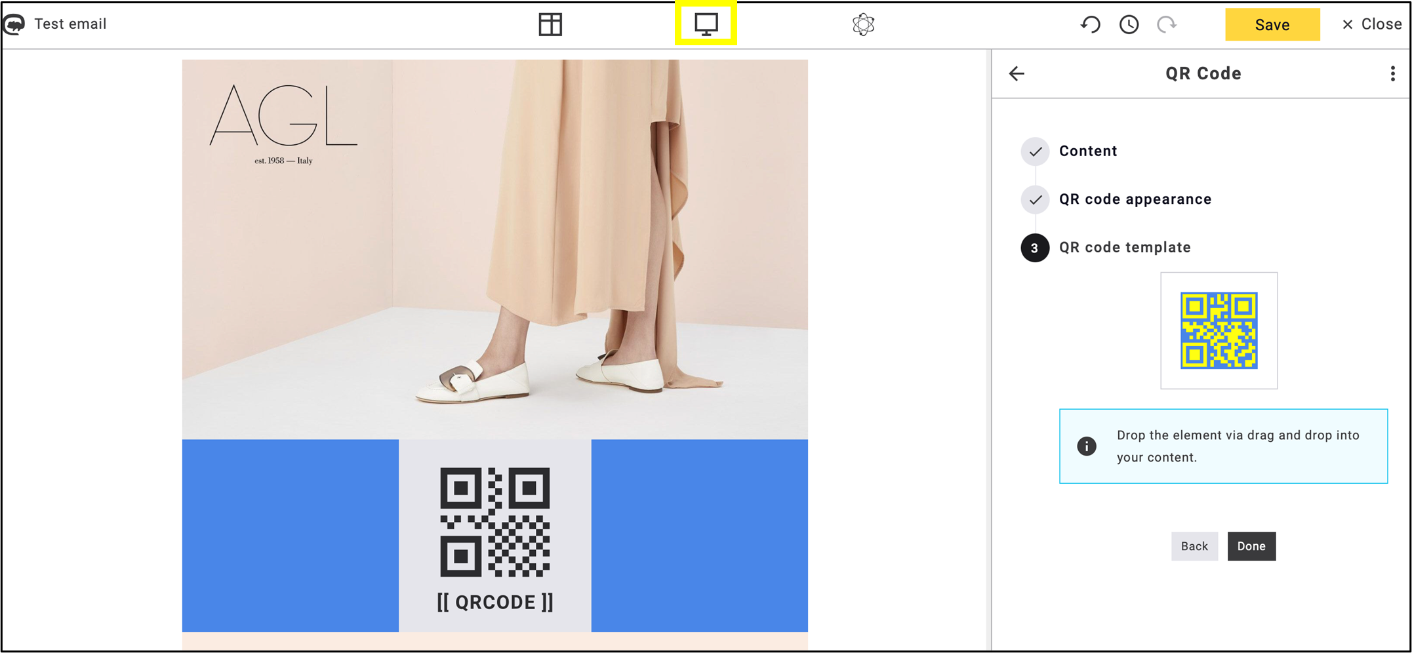
Task: Open the QR Code panel three-dot menu
Action: [x=1392, y=73]
